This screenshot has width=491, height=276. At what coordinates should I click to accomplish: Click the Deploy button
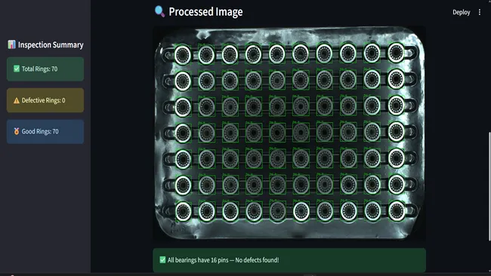pos(461,12)
